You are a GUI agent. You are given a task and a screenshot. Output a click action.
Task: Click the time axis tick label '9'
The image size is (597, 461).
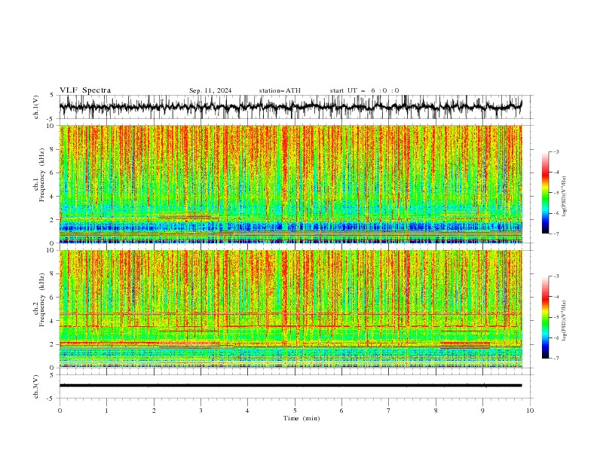pos(482,411)
